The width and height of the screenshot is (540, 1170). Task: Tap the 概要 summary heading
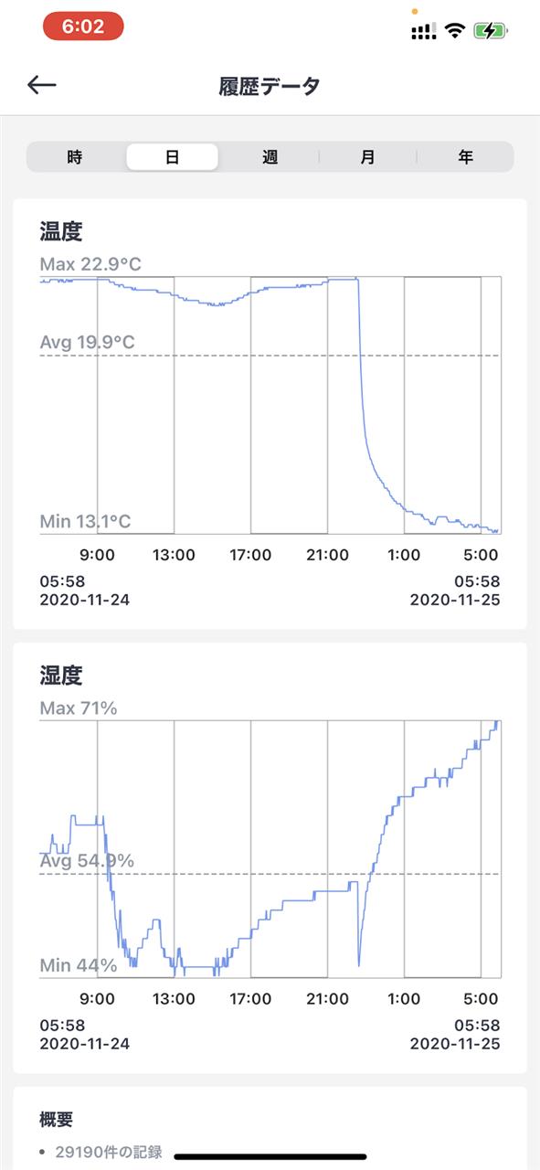pos(57,1119)
